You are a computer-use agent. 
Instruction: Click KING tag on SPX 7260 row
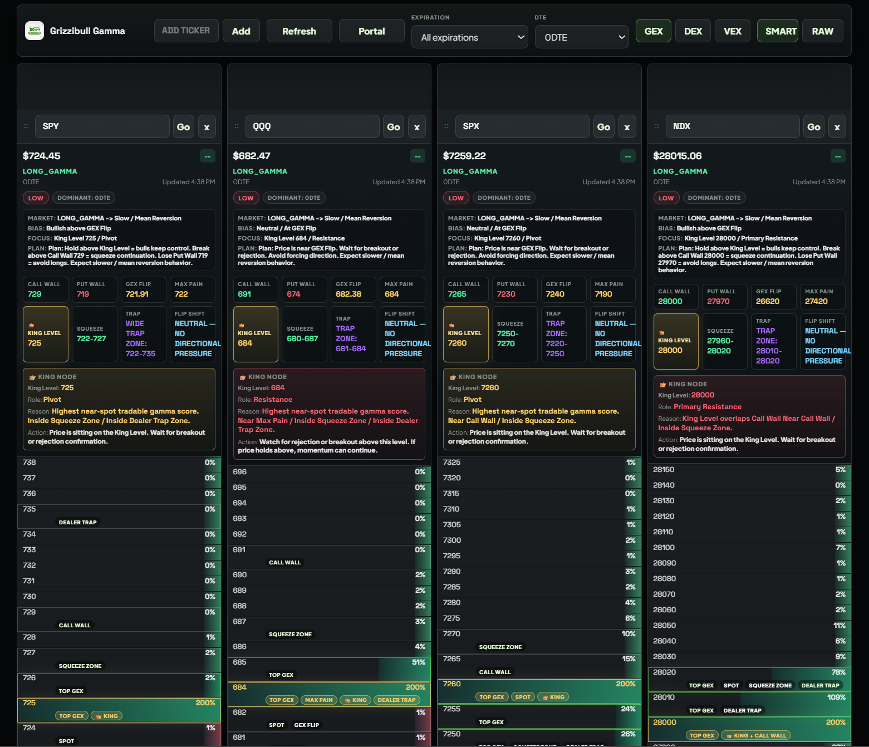point(553,697)
